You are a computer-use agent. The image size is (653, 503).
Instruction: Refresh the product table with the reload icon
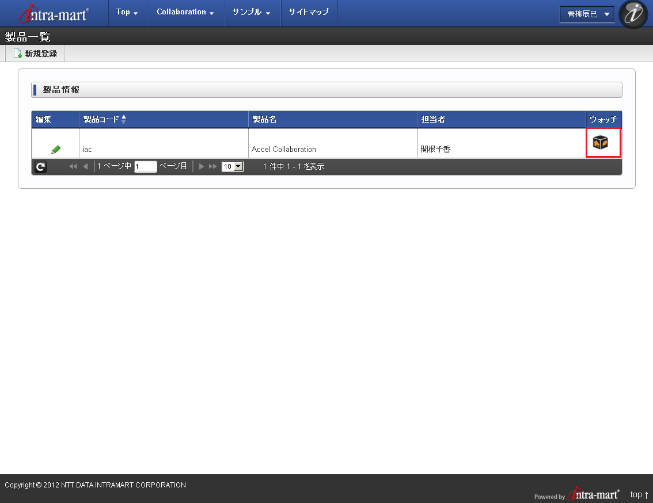click(x=40, y=166)
